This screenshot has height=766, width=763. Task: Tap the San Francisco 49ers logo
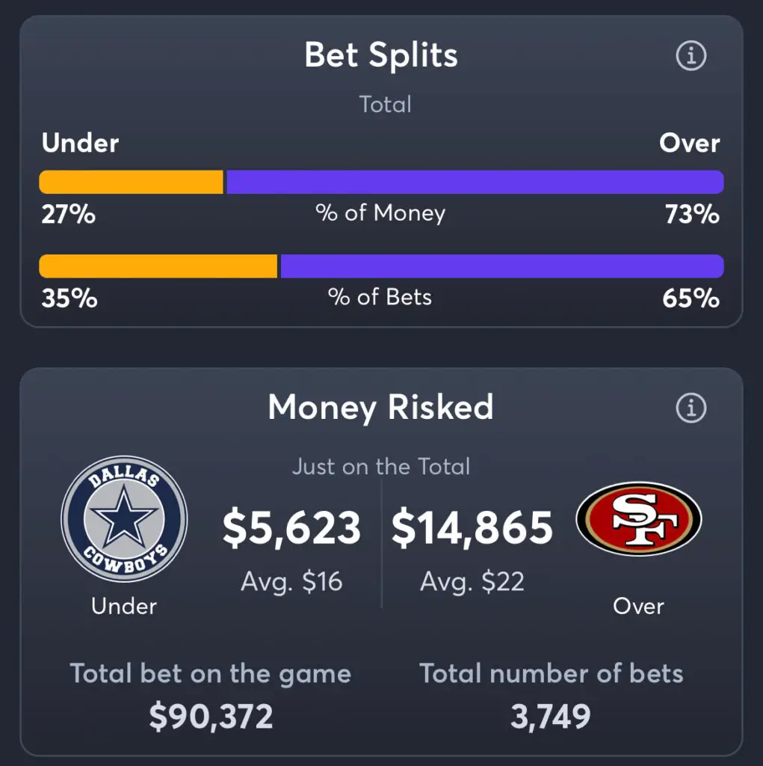pyautogui.click(x=638, y=519)
